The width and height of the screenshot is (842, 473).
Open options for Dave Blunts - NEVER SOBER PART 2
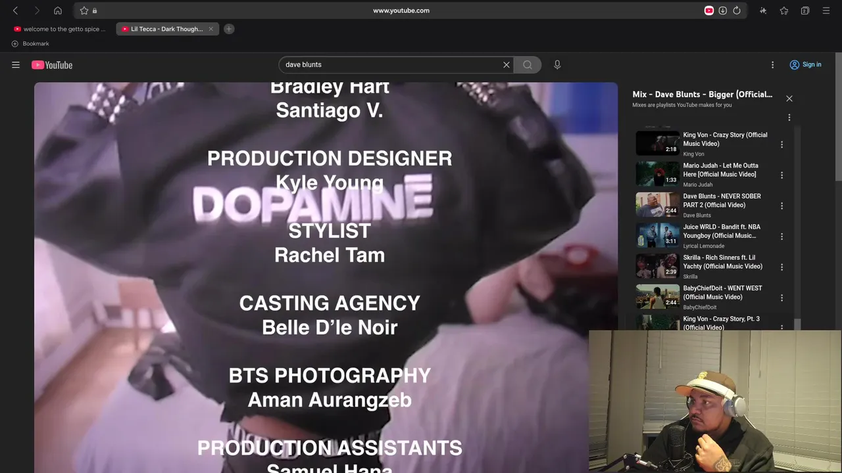coord(781,206)
